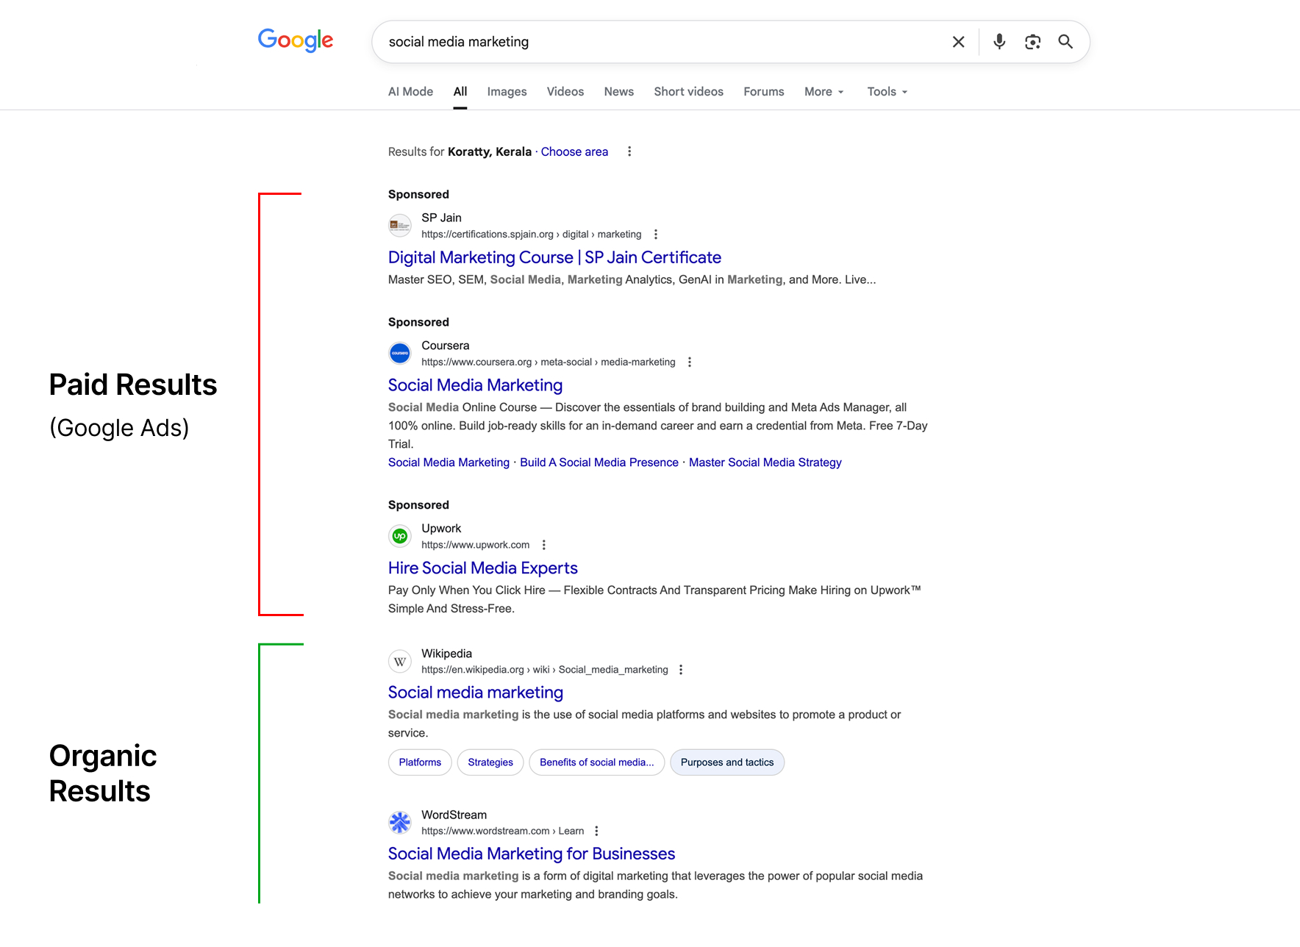Open options menu next to Choose area

click(x=629, y=151)
